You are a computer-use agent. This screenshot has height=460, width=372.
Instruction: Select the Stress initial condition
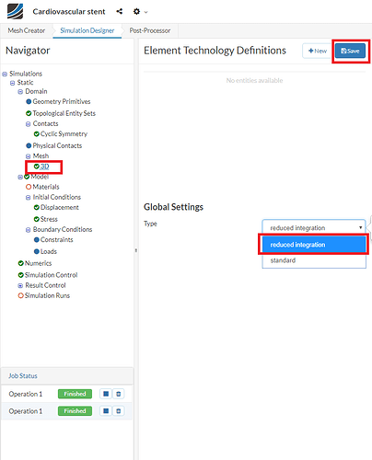(49, 219)
